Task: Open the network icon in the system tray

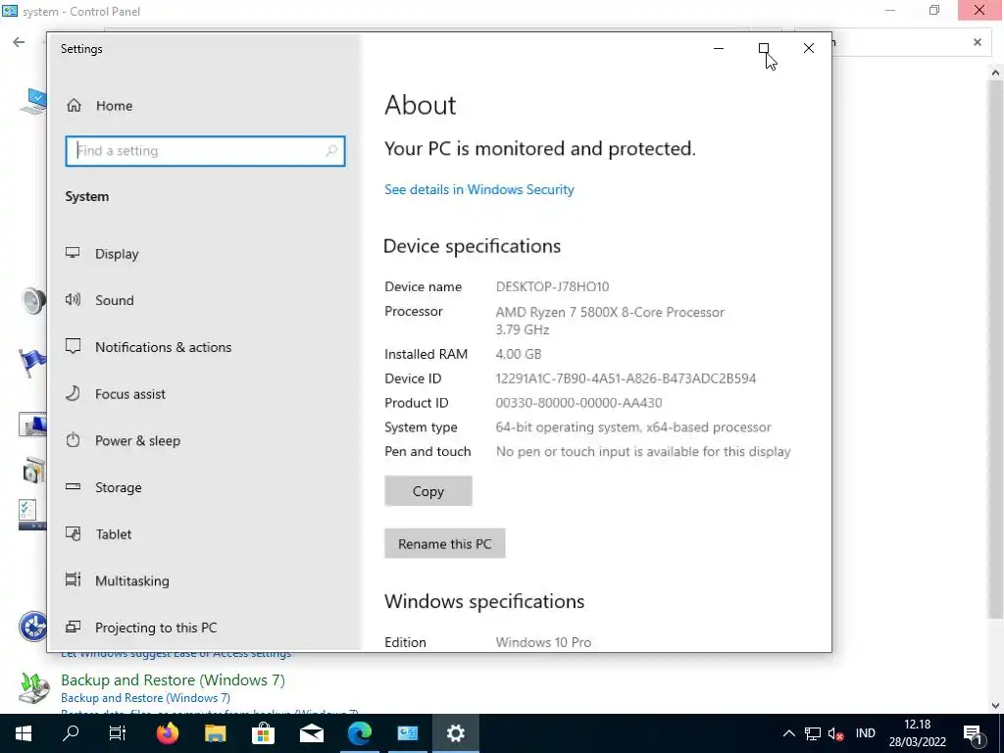Action: coord(813,733)
